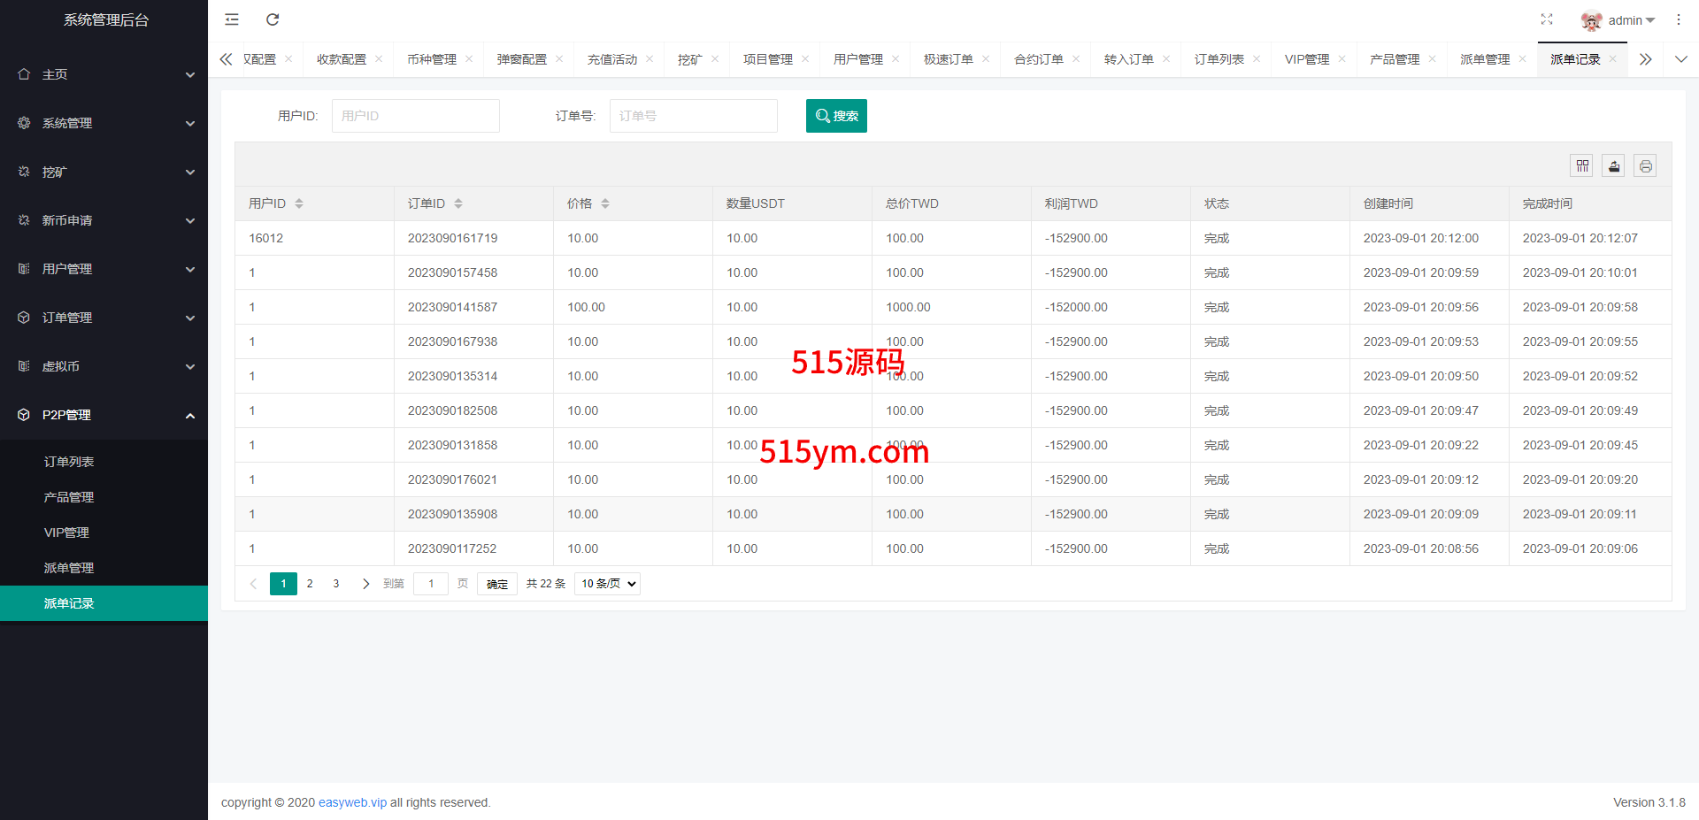Click the export table icon
This screenshot has width=1699, height=820.
click(1613, 166)
